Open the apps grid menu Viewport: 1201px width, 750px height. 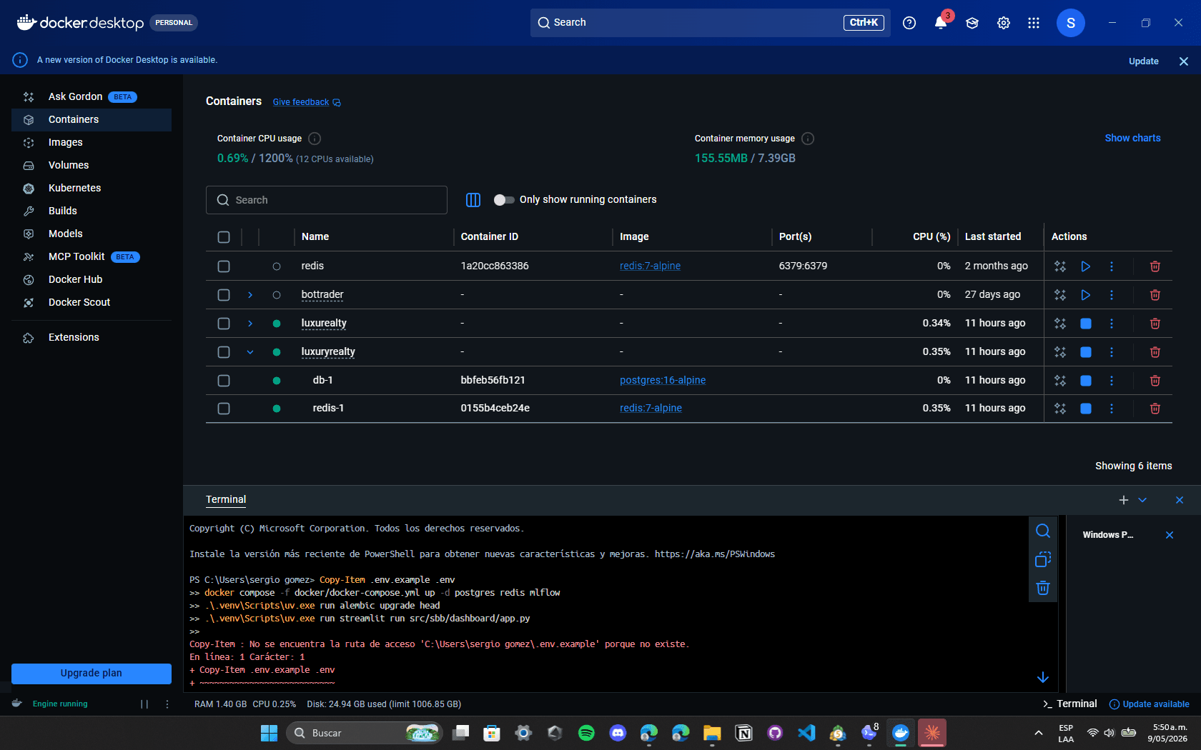(x=1034, y=23)
